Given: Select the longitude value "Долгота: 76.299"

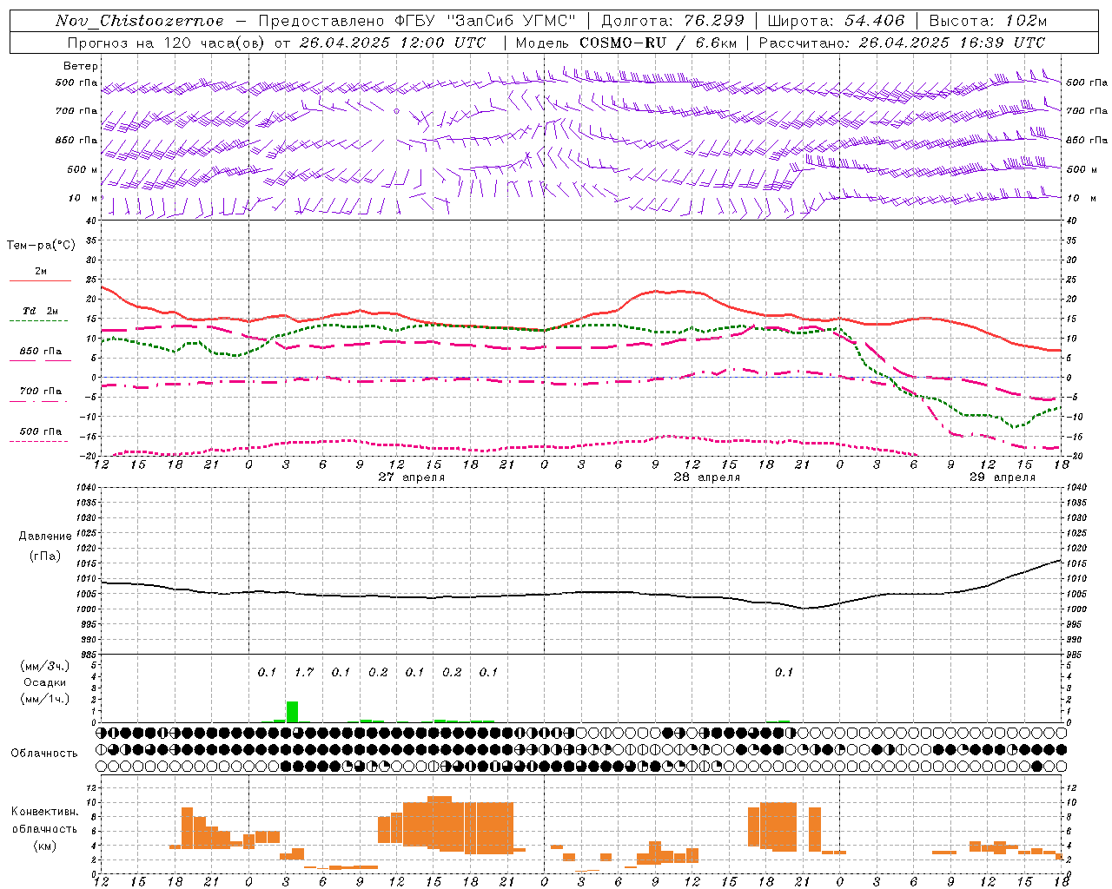Looking at the screenshot, I should 673,21.
